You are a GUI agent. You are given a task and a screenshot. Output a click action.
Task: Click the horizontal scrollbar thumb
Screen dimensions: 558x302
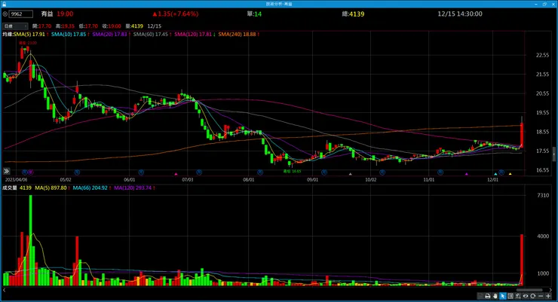529,290
